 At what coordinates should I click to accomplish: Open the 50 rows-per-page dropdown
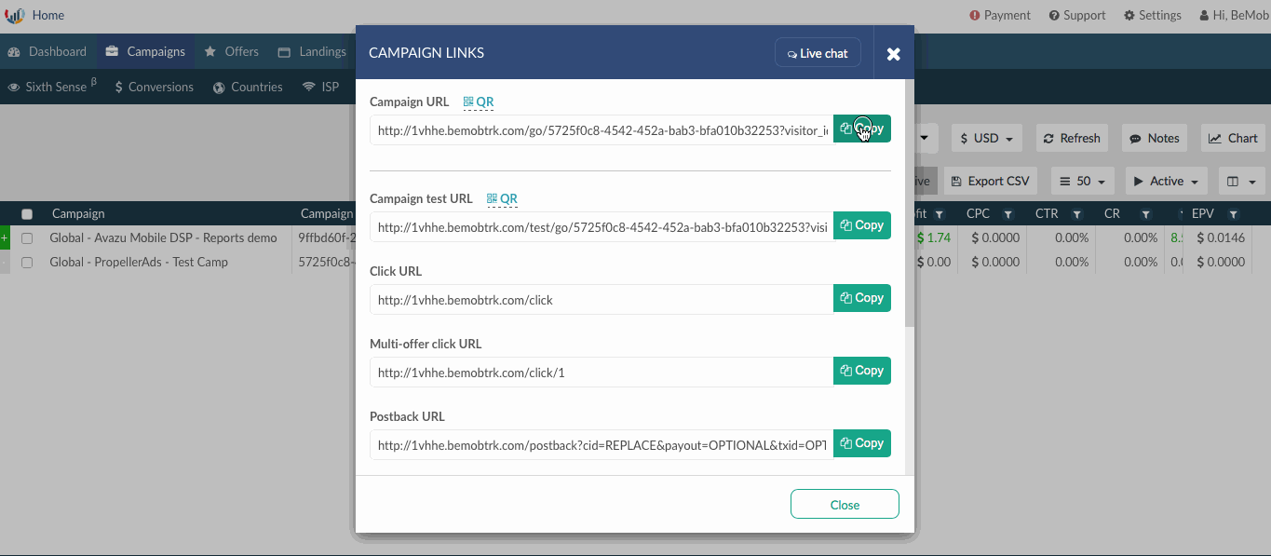[x=1083, y=181]
